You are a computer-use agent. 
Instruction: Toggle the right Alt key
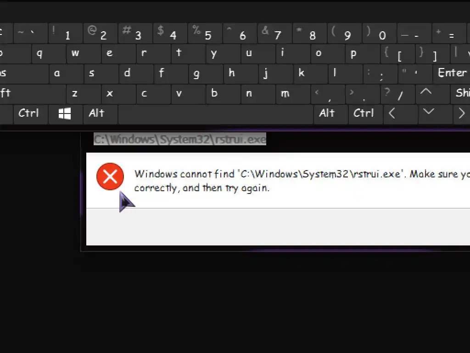pyautogui.click(x=330, y=114)
